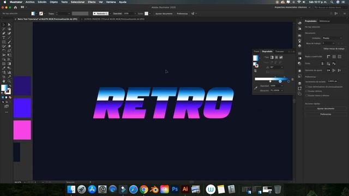
Task: Select the Line Segment tool
Action: tap(9, 38)
